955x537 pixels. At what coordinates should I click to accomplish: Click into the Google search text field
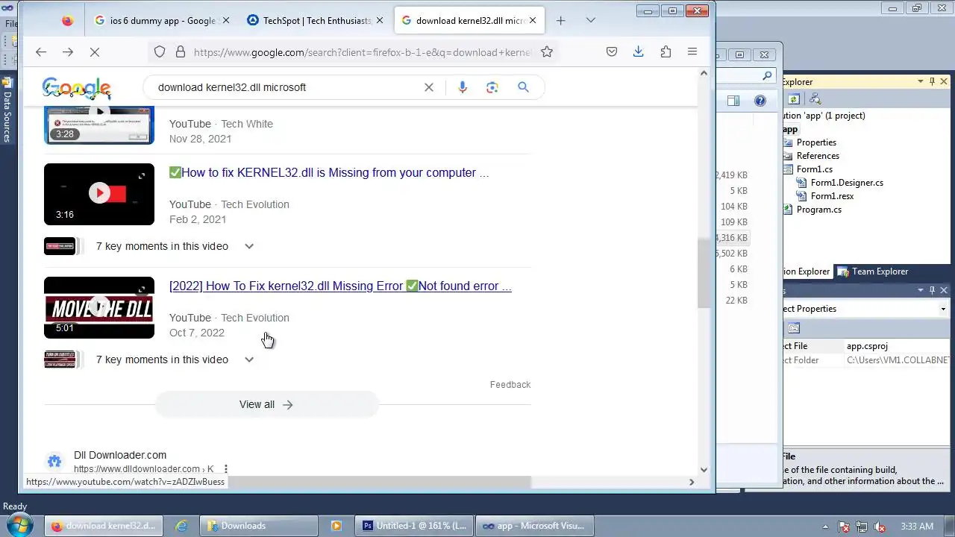click(287, 87)
